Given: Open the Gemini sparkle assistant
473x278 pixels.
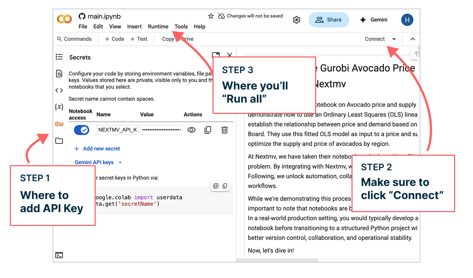Looking at the screenshot, I should click(373, 20).
